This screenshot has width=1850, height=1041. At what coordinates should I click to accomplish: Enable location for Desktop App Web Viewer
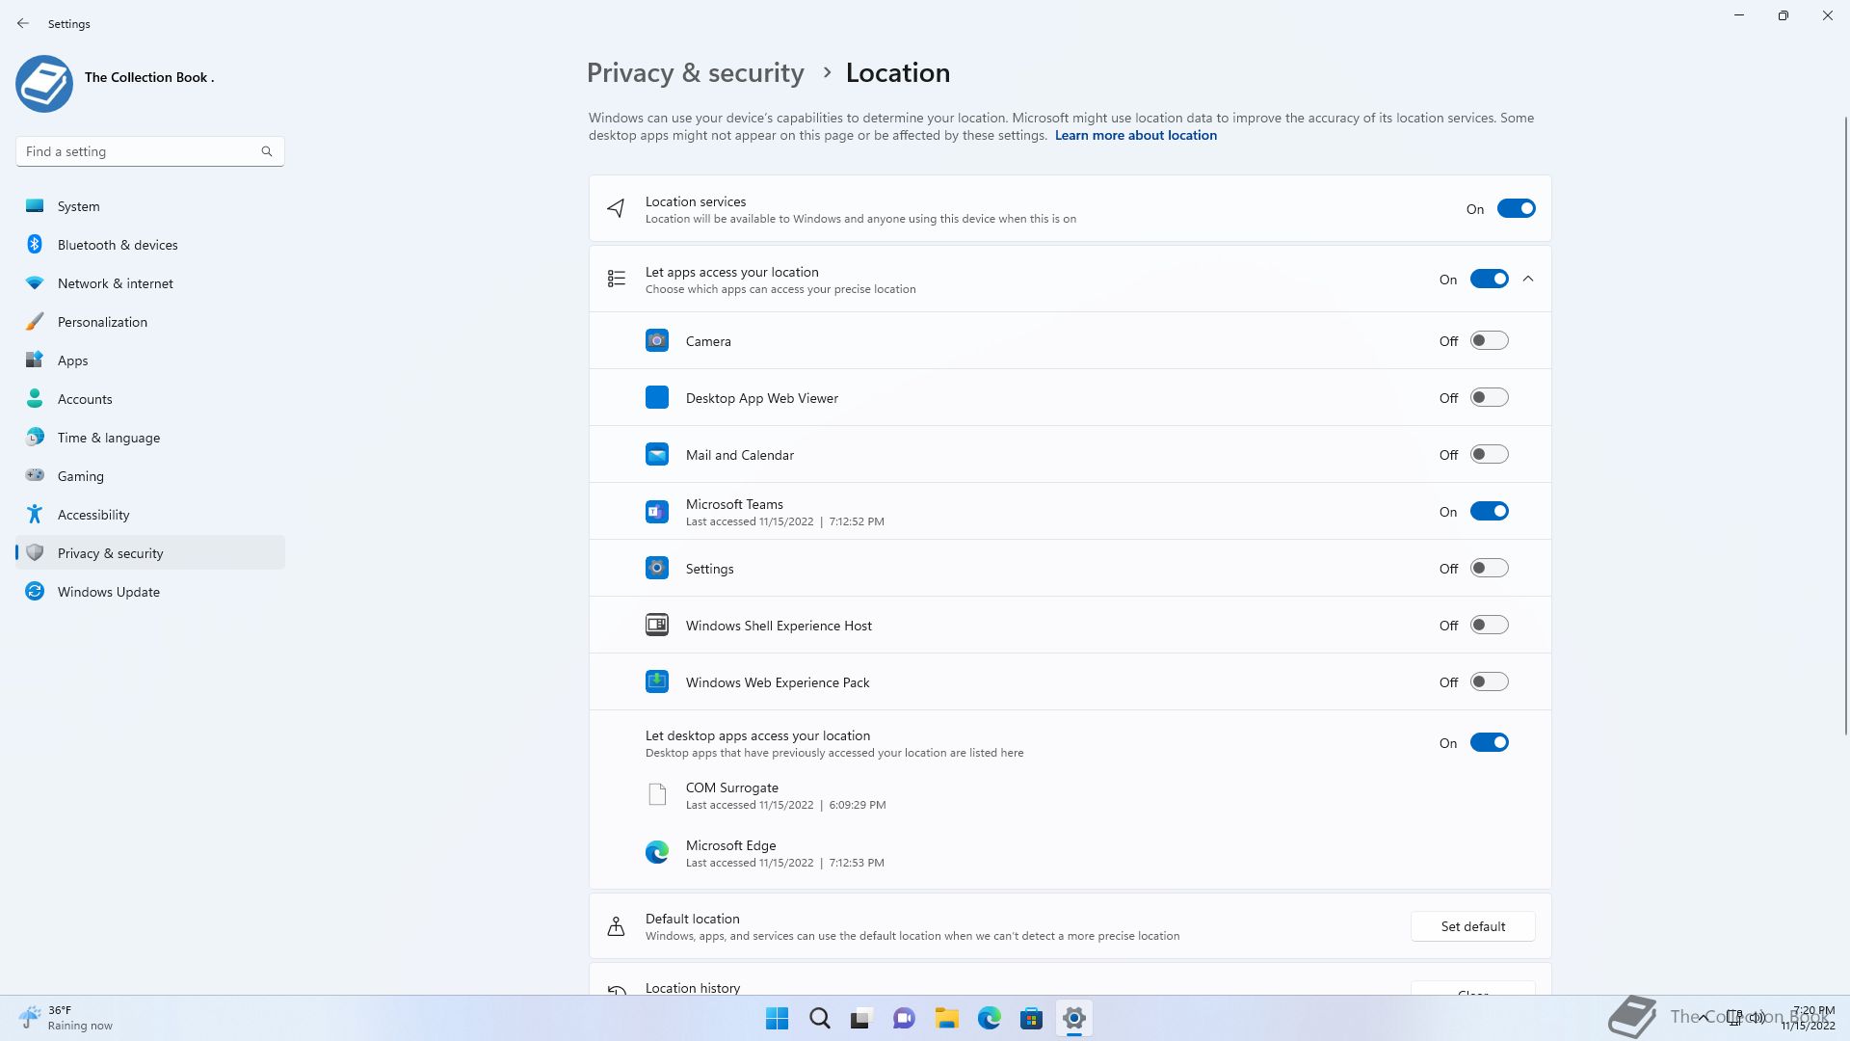coord(1489,397)
